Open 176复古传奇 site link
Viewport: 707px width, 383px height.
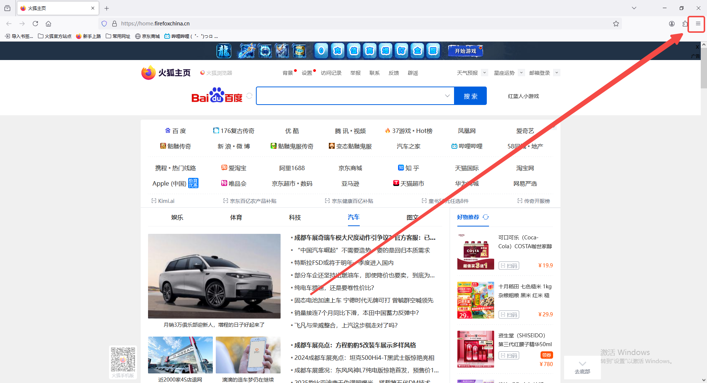pyautogui.click(x=233, y=131)
